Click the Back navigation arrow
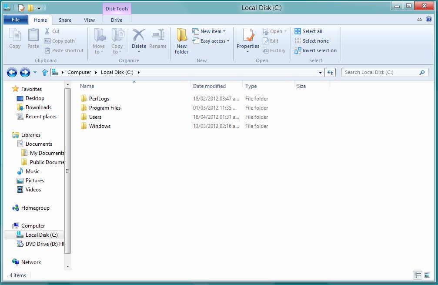The height and width of the screenshot is (285, 438). click(x=12, y=72)
